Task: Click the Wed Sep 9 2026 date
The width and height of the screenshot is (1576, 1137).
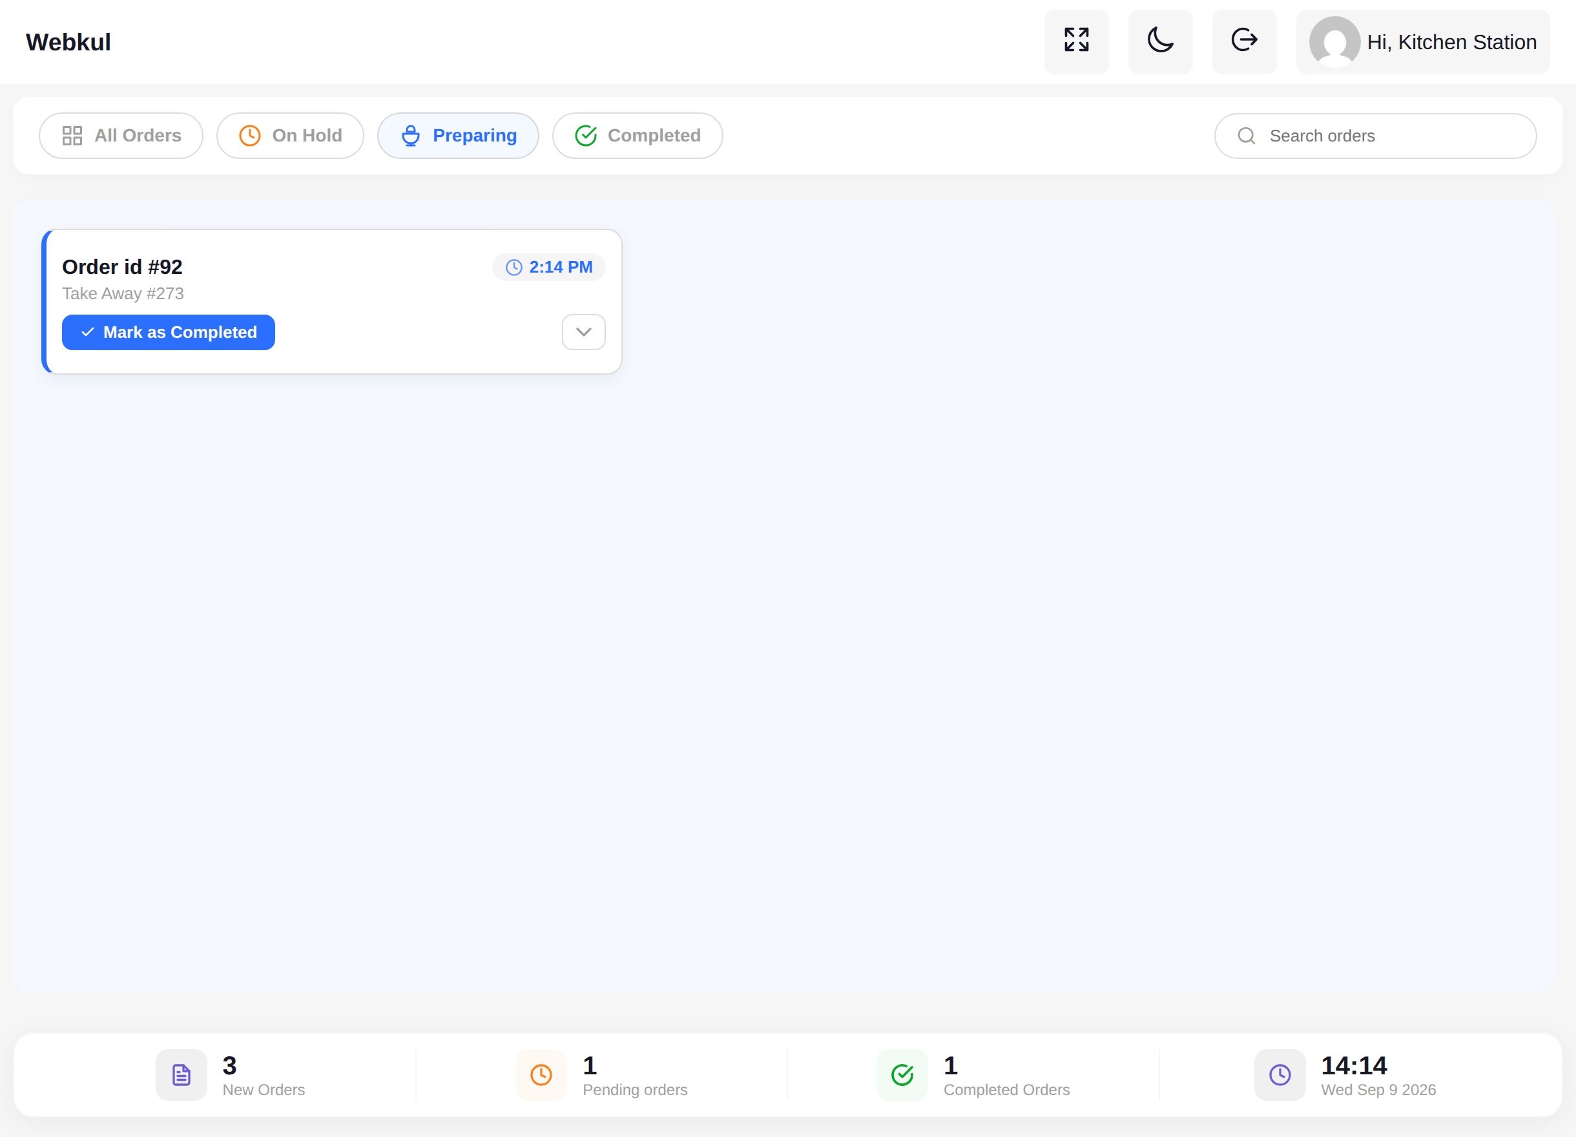Action: (x=1378, y=1090)
